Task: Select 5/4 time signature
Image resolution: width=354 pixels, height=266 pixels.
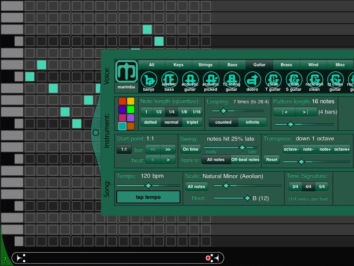Action: tap(322, 187)
